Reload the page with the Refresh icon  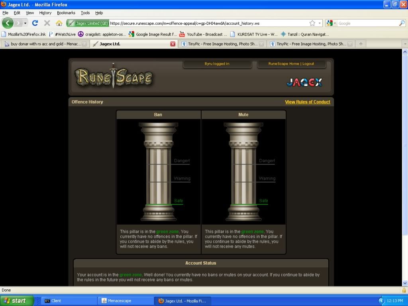[x=35, y=23]
